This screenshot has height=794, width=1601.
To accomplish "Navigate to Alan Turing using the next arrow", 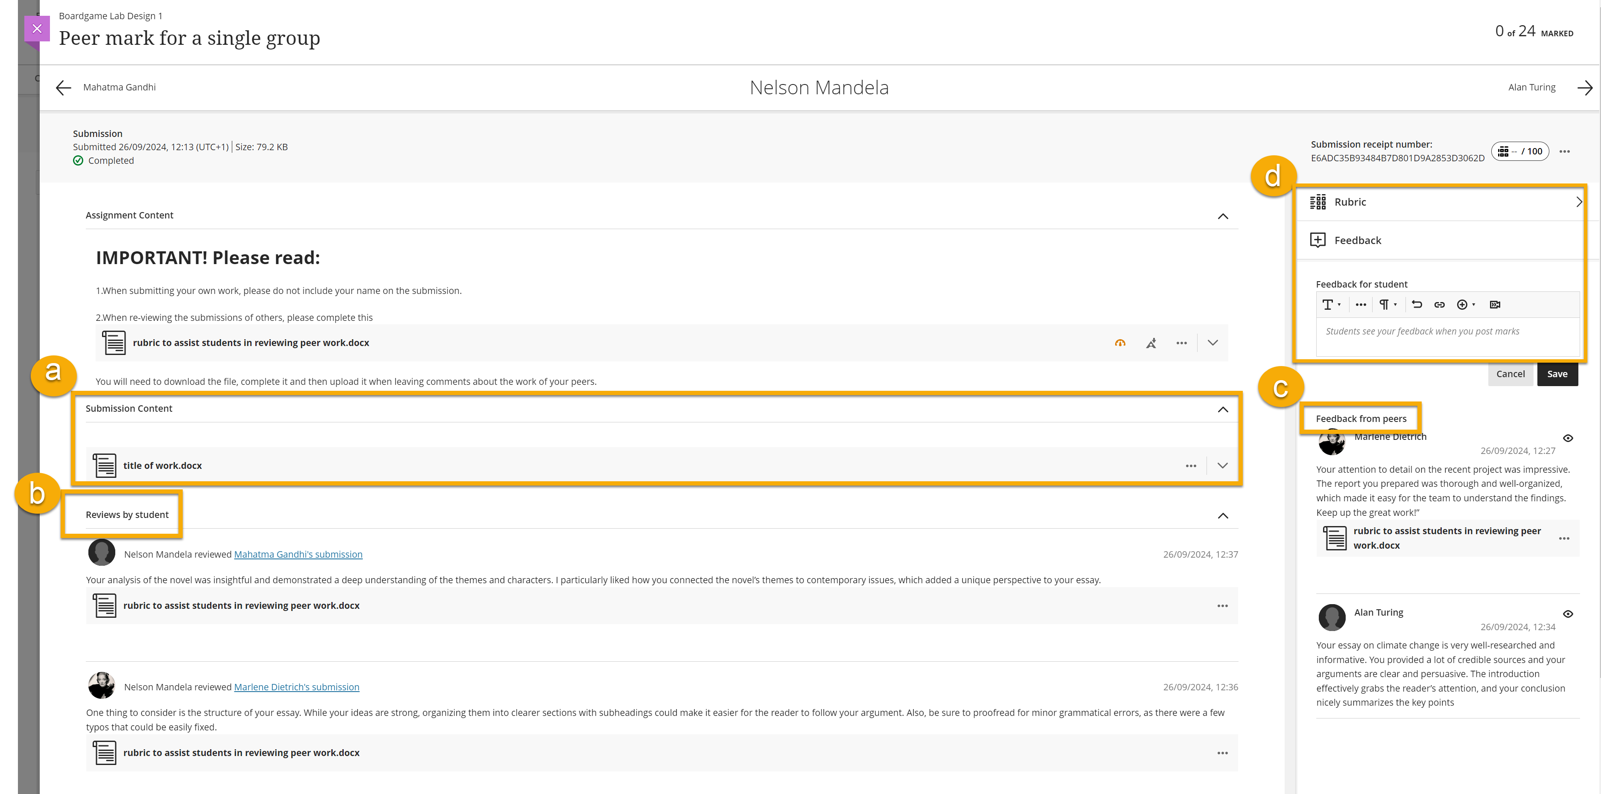I will coord(1584,87).
